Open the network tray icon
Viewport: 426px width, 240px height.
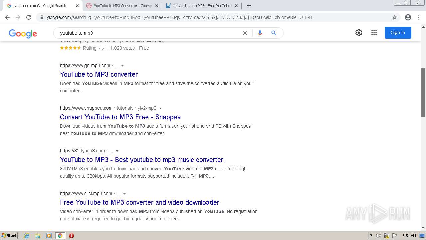tap(386, 236)
